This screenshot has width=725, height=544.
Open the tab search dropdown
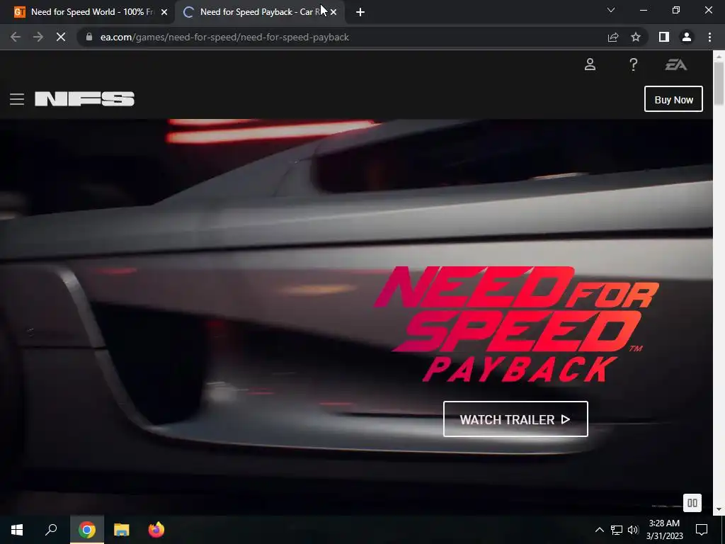(611, 10)
